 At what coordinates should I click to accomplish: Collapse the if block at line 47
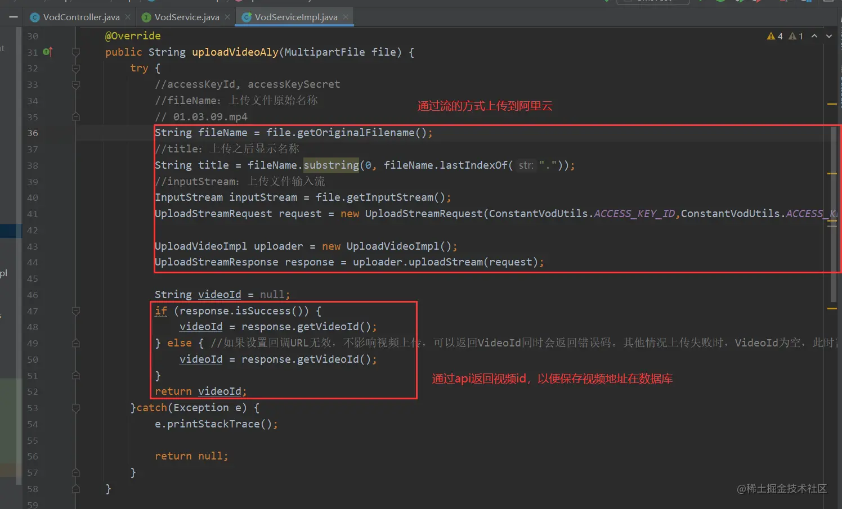point(76,311)
